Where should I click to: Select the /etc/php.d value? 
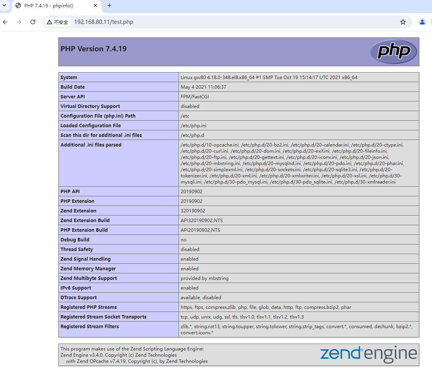click(x=192, y=135)
